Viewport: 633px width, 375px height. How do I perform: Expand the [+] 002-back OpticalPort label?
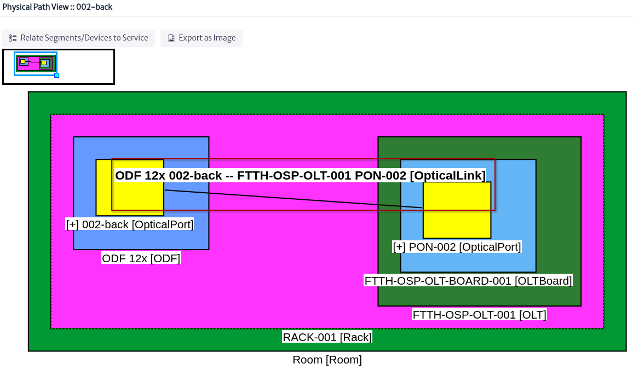(130, 224)
